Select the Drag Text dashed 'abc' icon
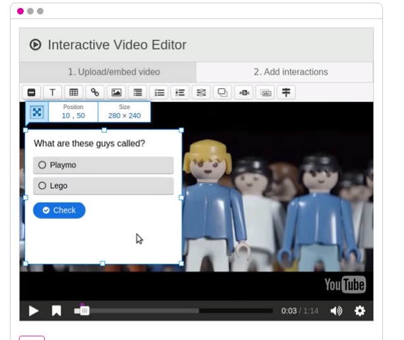404x340 pixels. tap(265, 92)
